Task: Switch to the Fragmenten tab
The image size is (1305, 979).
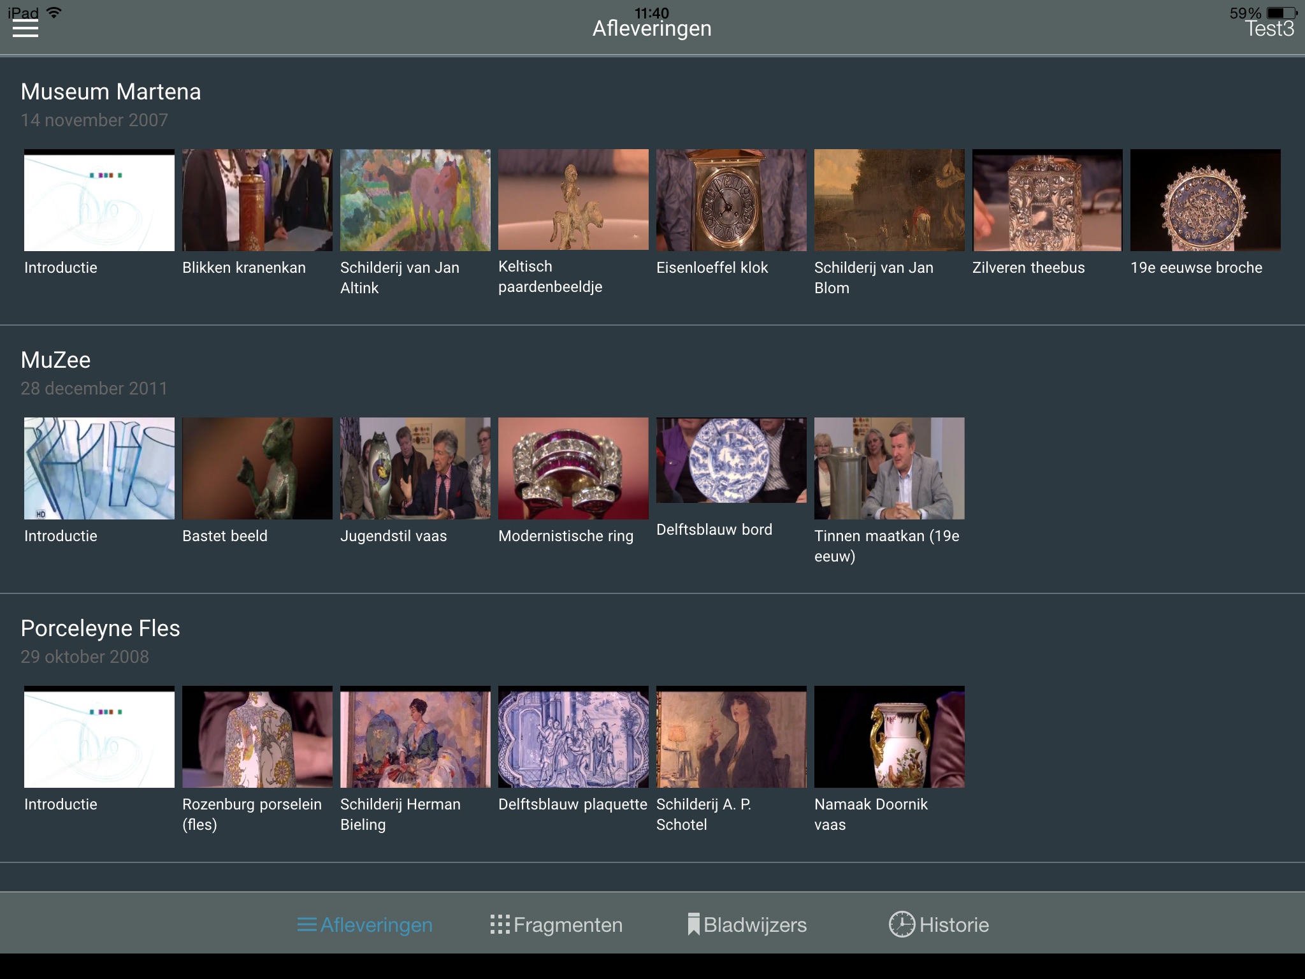Action: tap(556, 925)
